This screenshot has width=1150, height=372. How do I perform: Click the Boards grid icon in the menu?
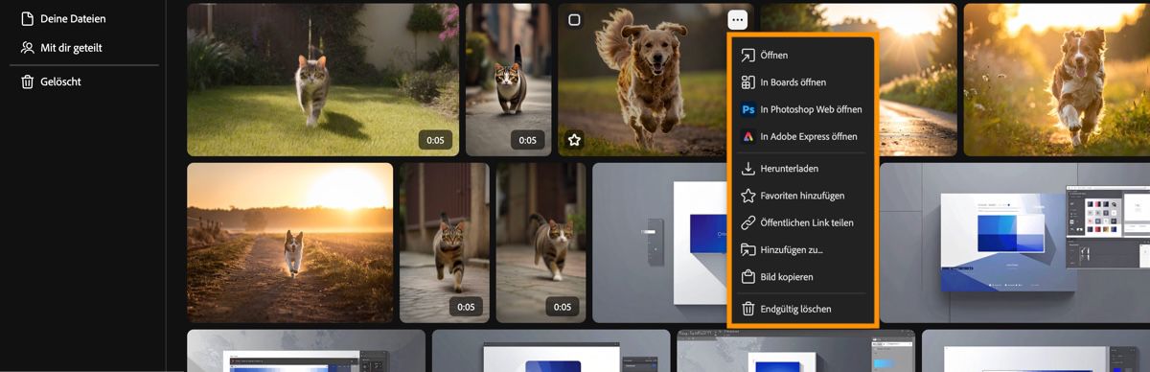coord(748,82)
